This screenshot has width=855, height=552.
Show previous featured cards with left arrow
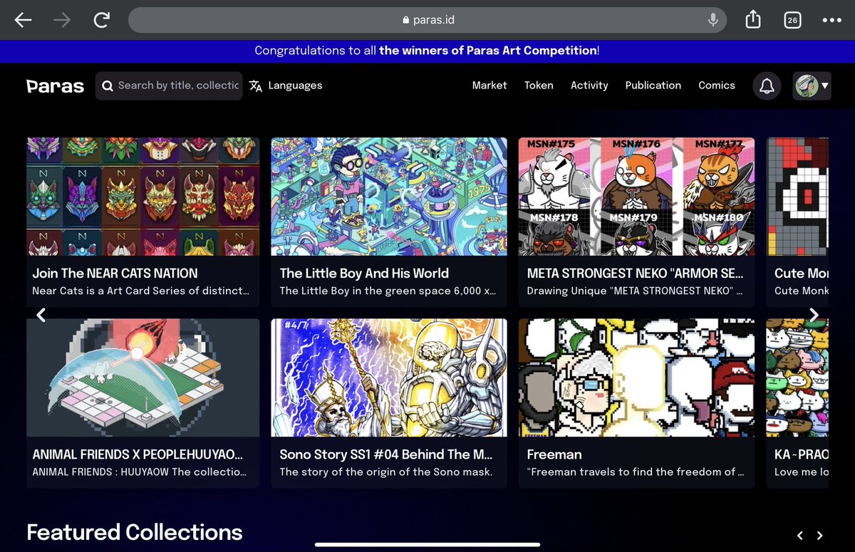[x=41, y=315]
